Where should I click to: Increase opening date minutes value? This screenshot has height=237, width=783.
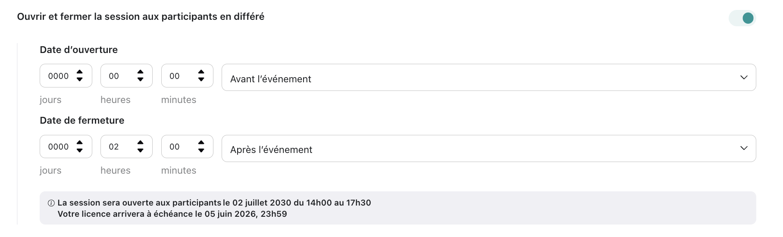coord(201,72)
